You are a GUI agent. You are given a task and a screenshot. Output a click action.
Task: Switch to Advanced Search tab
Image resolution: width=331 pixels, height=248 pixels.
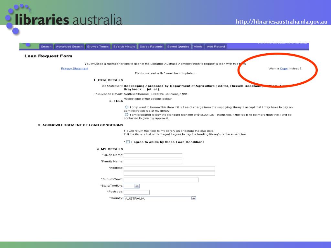point(69,46)
